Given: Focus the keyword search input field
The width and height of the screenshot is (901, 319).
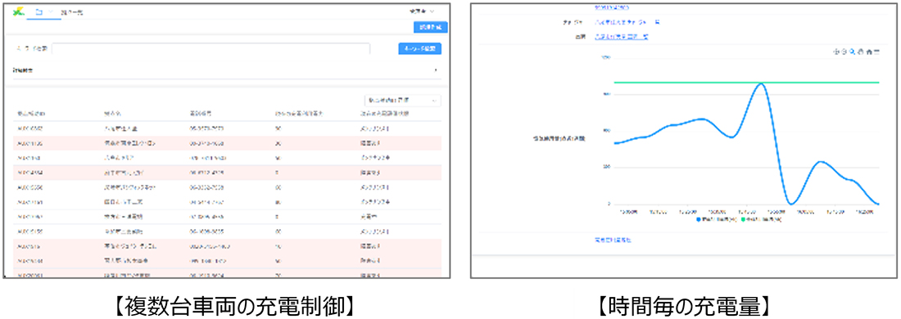Looking at the screenshot, I should click(211, 49).
